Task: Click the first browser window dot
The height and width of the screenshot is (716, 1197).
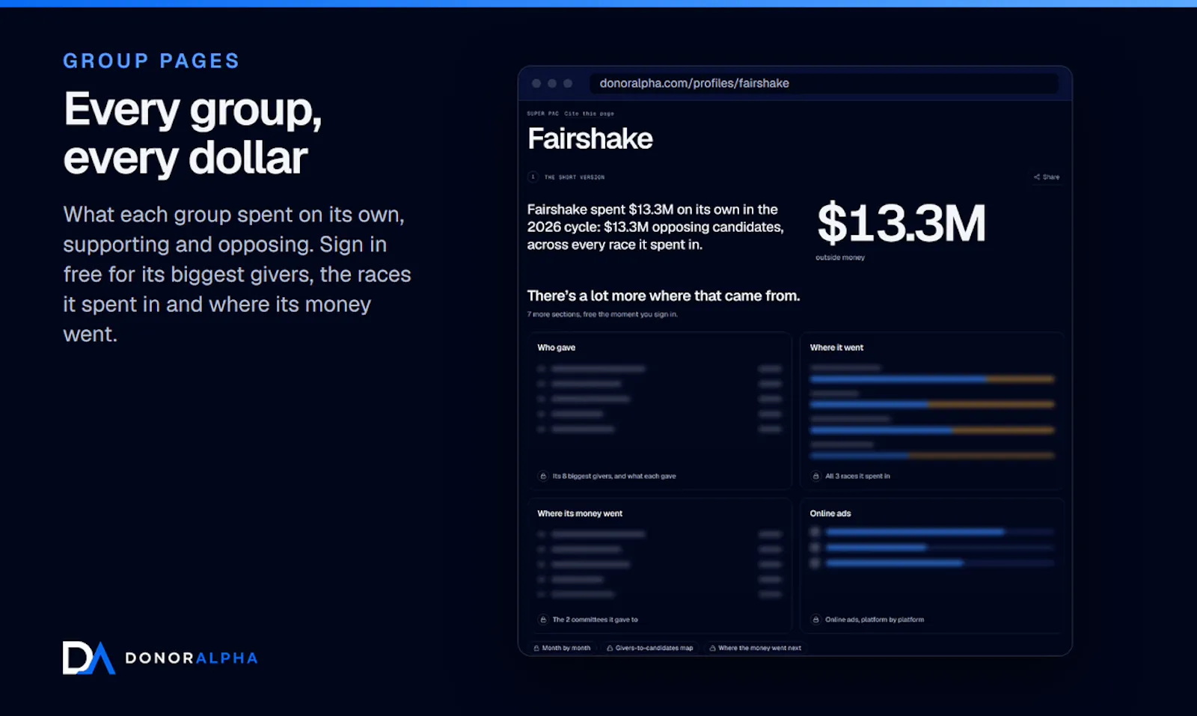Action: point(536,83)
